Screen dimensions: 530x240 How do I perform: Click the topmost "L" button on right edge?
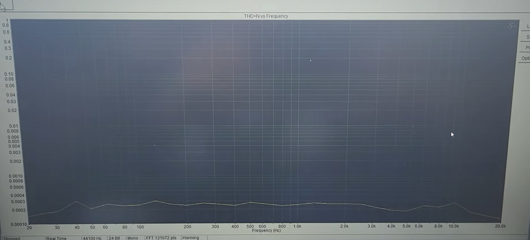(x=527, y=26)
